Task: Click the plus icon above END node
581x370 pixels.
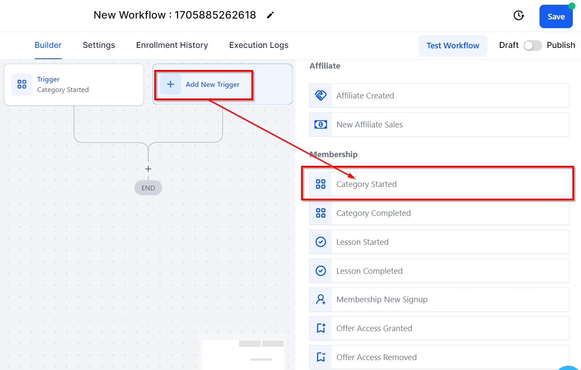Action: [x=148, y=169]
